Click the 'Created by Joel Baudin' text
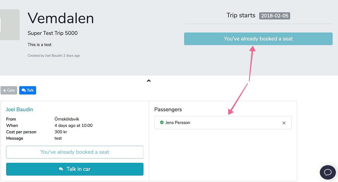The image size is (338, 182). point(54,56)
